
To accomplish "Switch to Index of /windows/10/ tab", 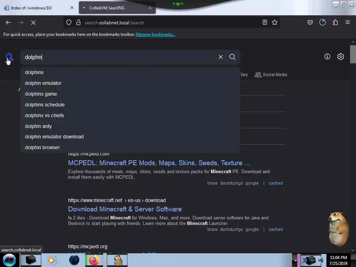I will coord(39,8).
